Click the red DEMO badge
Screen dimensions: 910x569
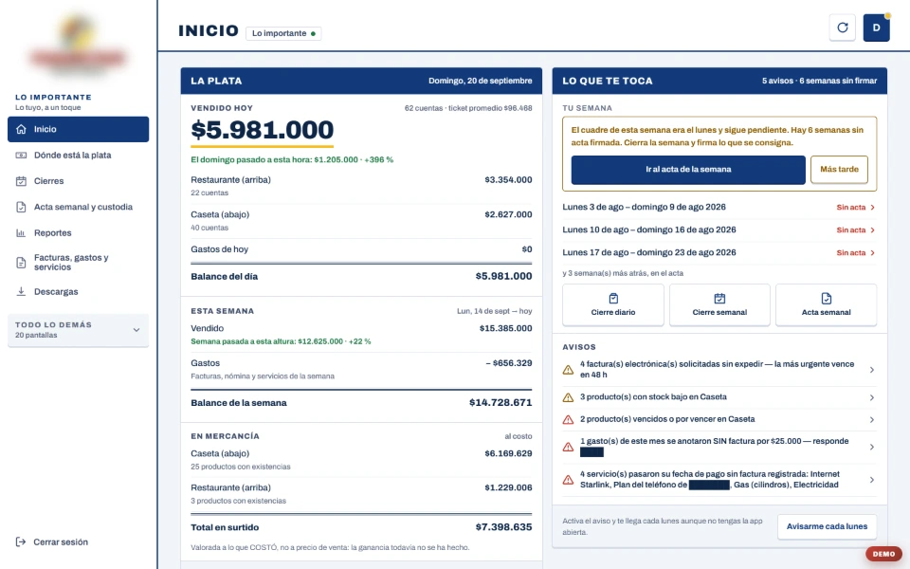click(x=883, y=554)
